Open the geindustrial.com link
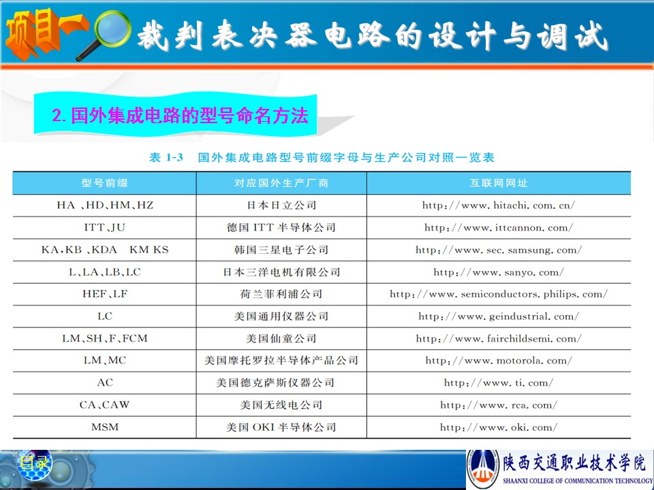The image size is (654, 490). coord(499,316)
